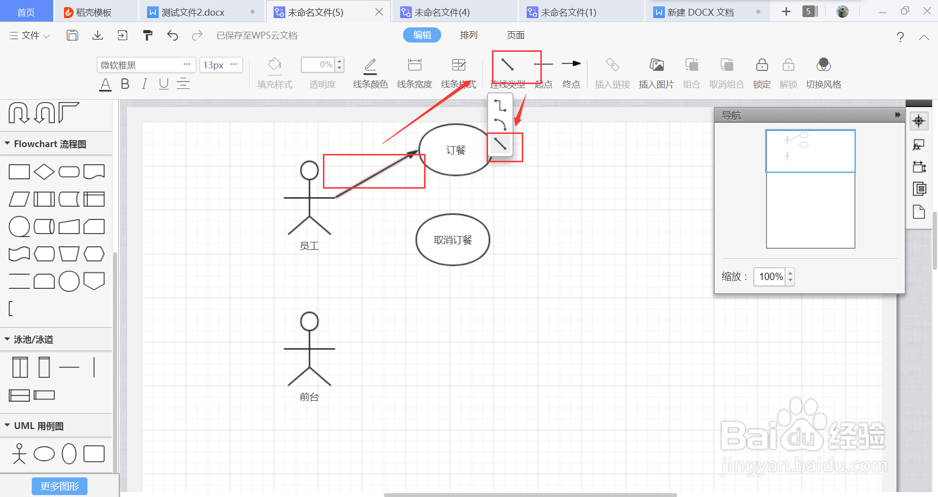
Task: Switch to 测试文件2.docx tab
Action: pyautogui.click(x=202, y=12)
